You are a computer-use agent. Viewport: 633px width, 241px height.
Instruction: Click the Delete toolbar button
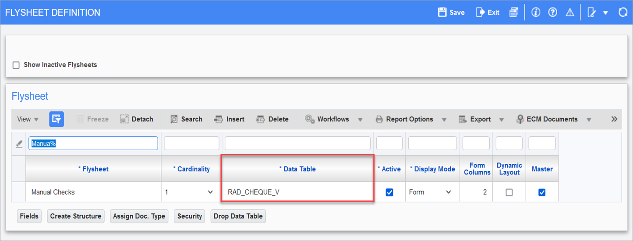click(x=272, y=119)
